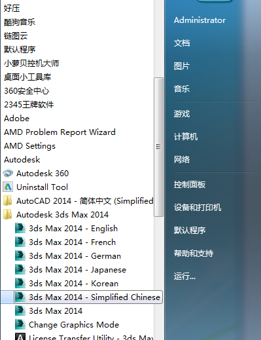Expand AMD Problem Report Wizard group
The height and width of the screenshot is (340, 261).
(60, 132)
